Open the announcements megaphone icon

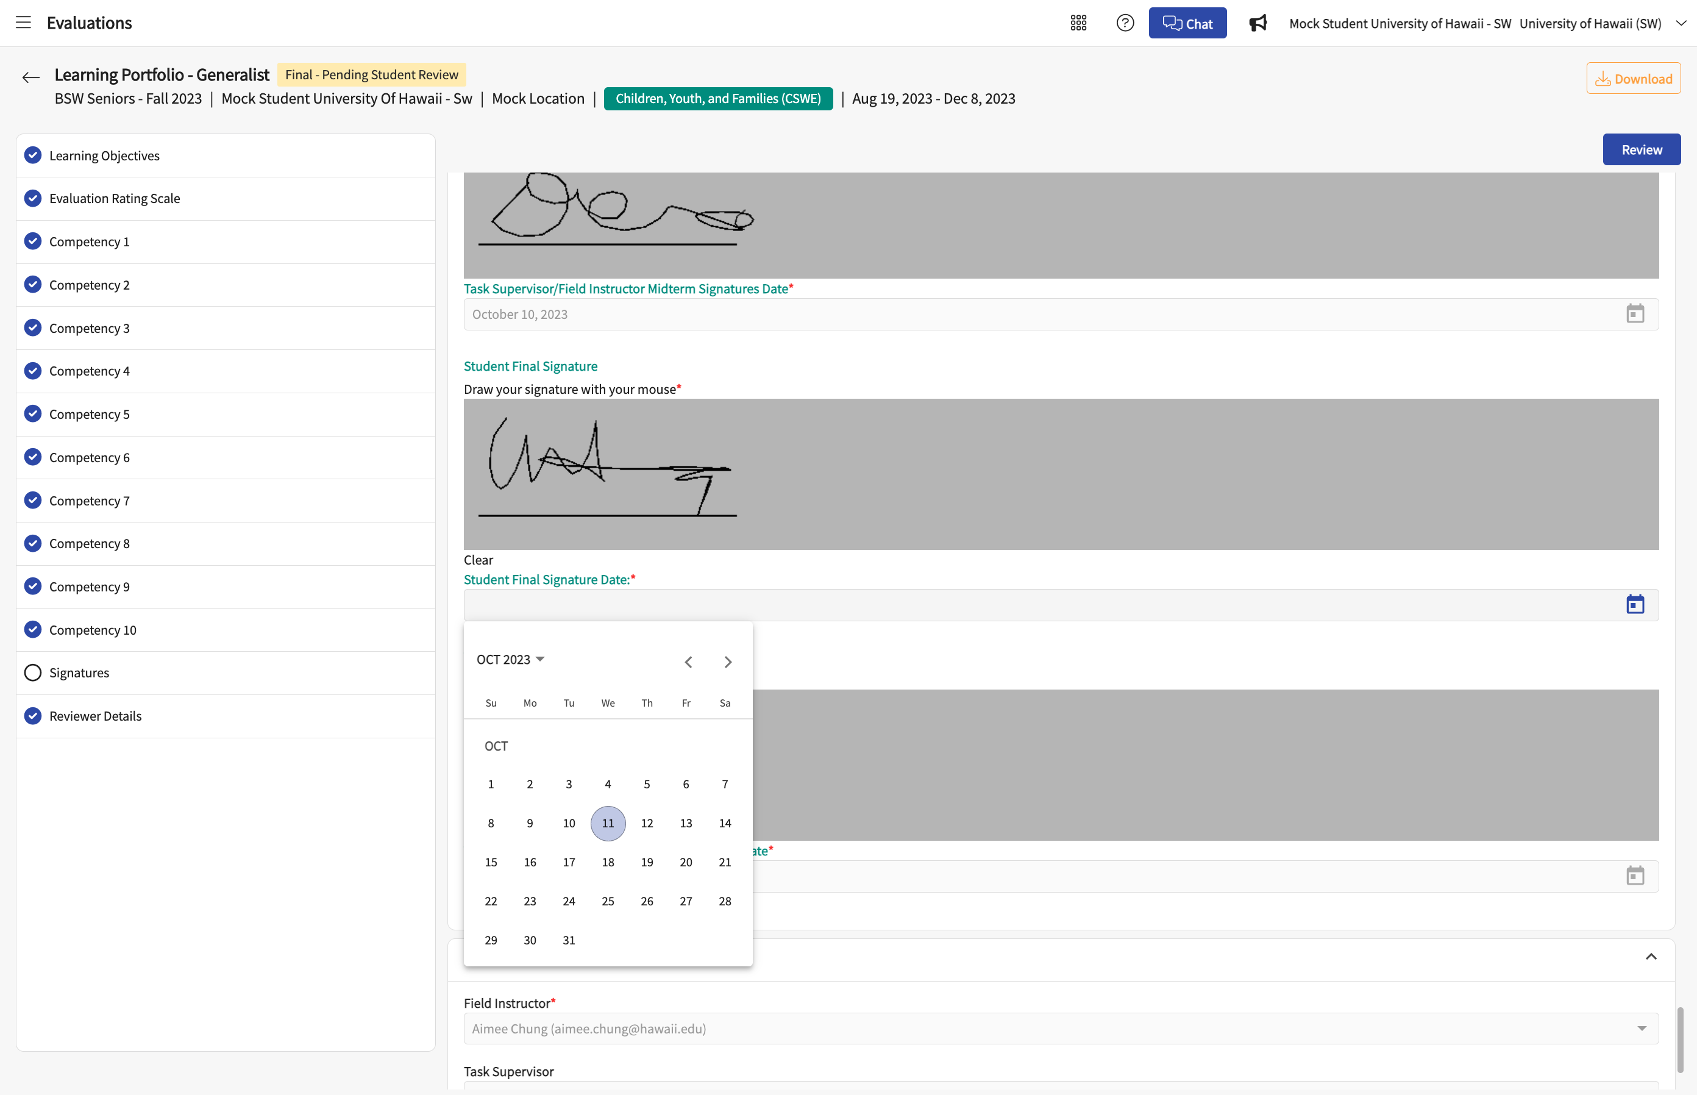1257,23
